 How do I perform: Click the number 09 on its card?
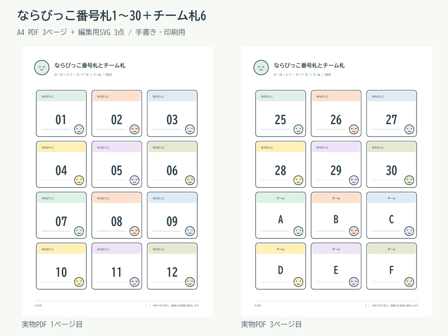click(172, 221)
